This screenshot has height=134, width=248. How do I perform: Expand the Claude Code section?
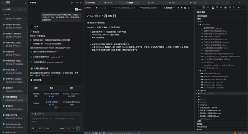tap(202, 127)
